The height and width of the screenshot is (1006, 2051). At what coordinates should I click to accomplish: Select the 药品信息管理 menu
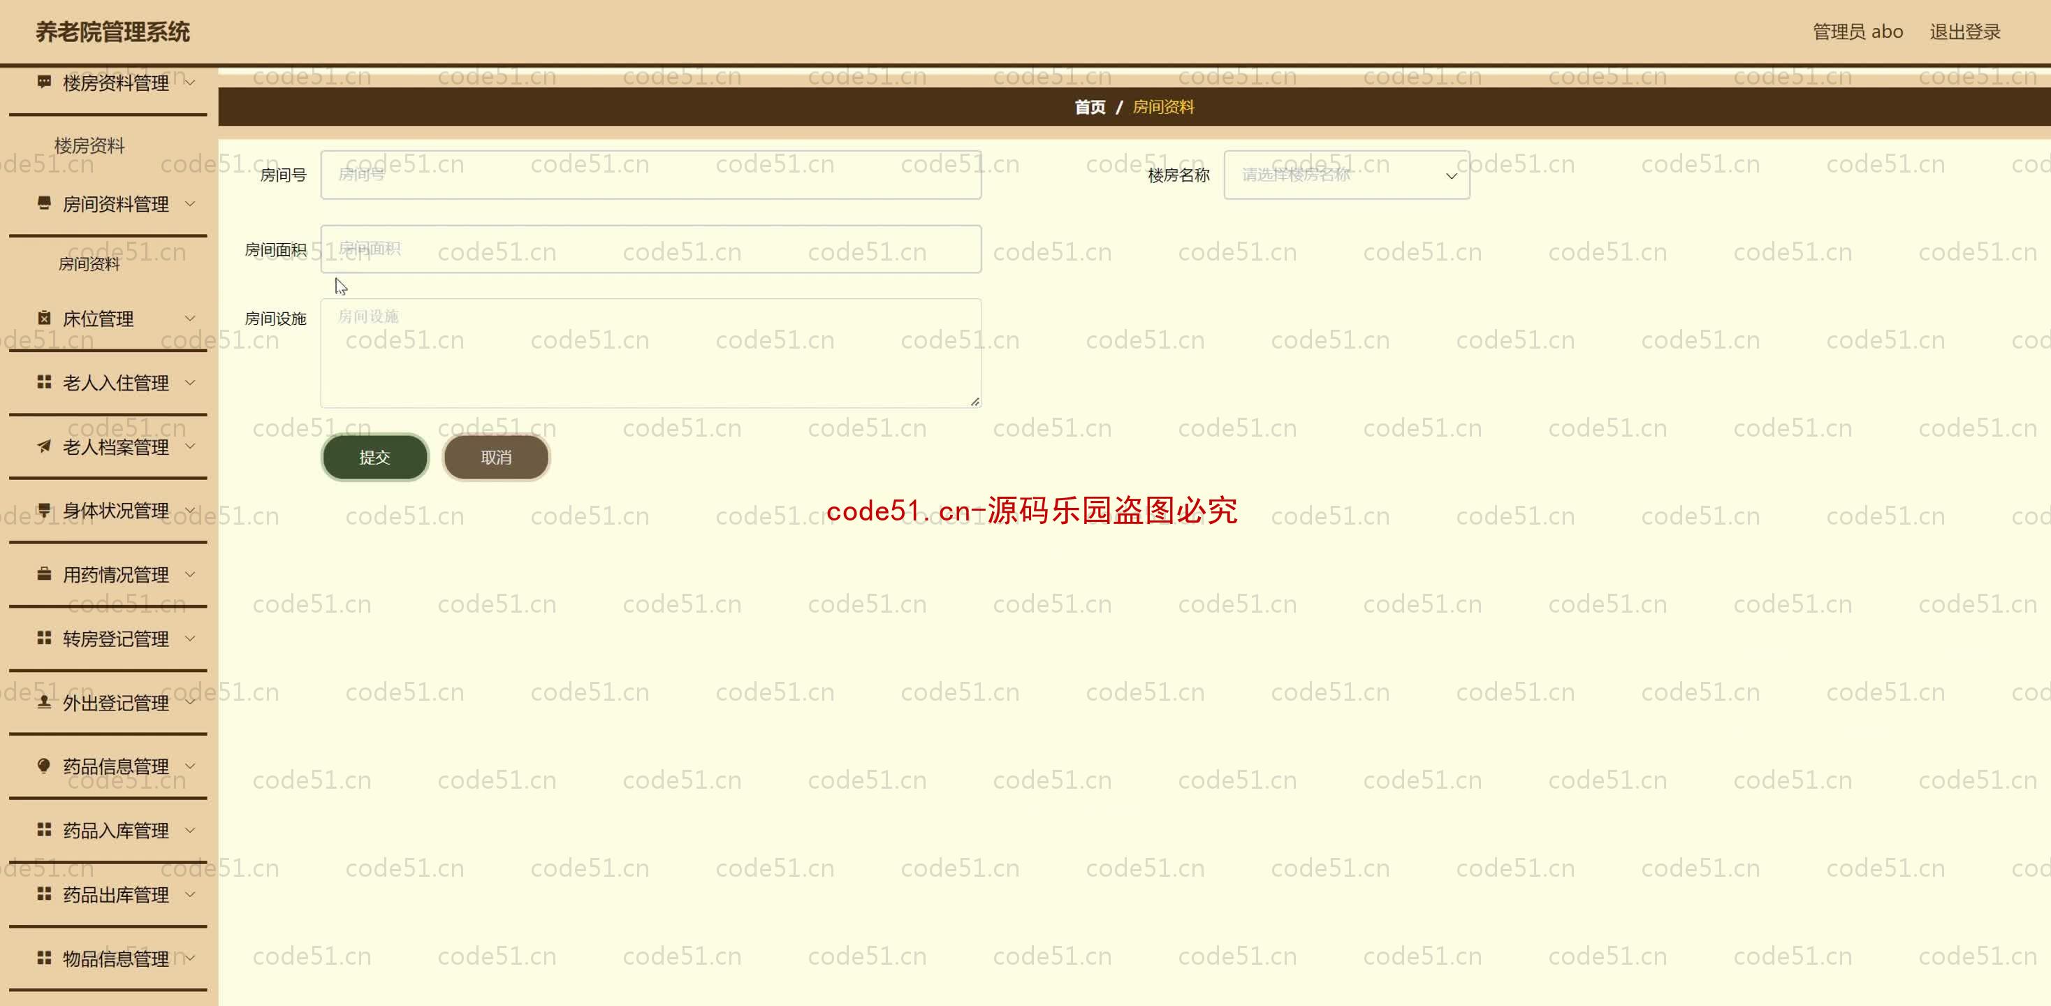(x=108, y=766)
